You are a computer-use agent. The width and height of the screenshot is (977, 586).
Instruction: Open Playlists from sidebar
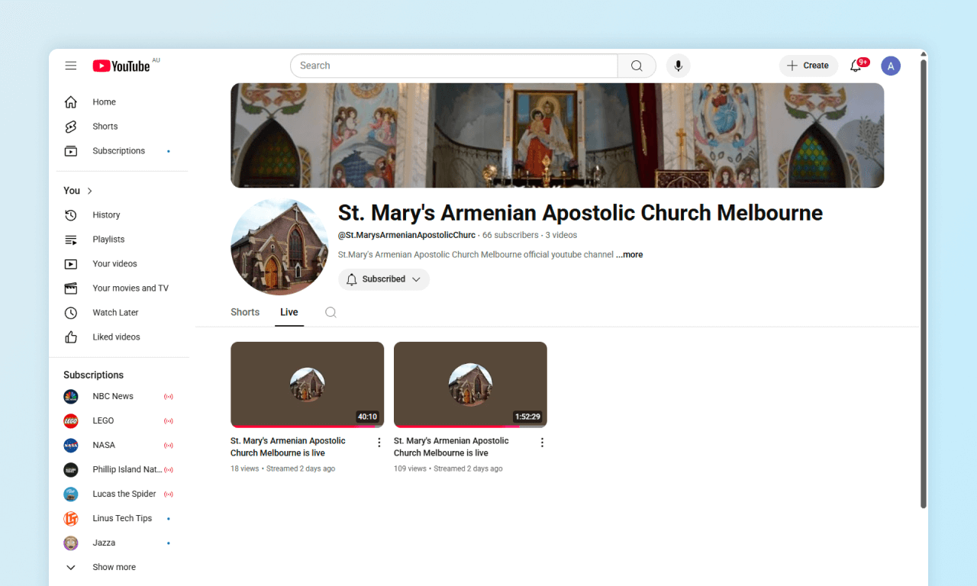tap(108, 240)
